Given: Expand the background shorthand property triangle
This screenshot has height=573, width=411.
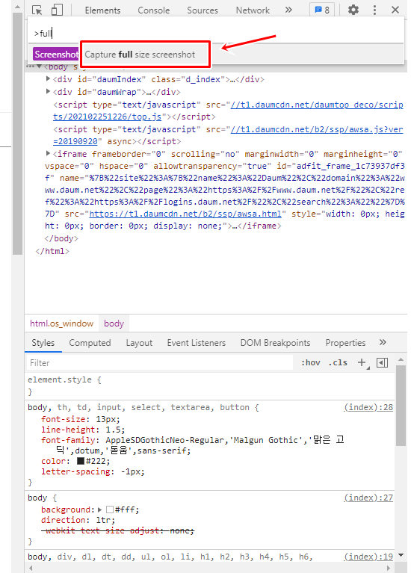Looking at the screenshot, I should coord(99,509).
